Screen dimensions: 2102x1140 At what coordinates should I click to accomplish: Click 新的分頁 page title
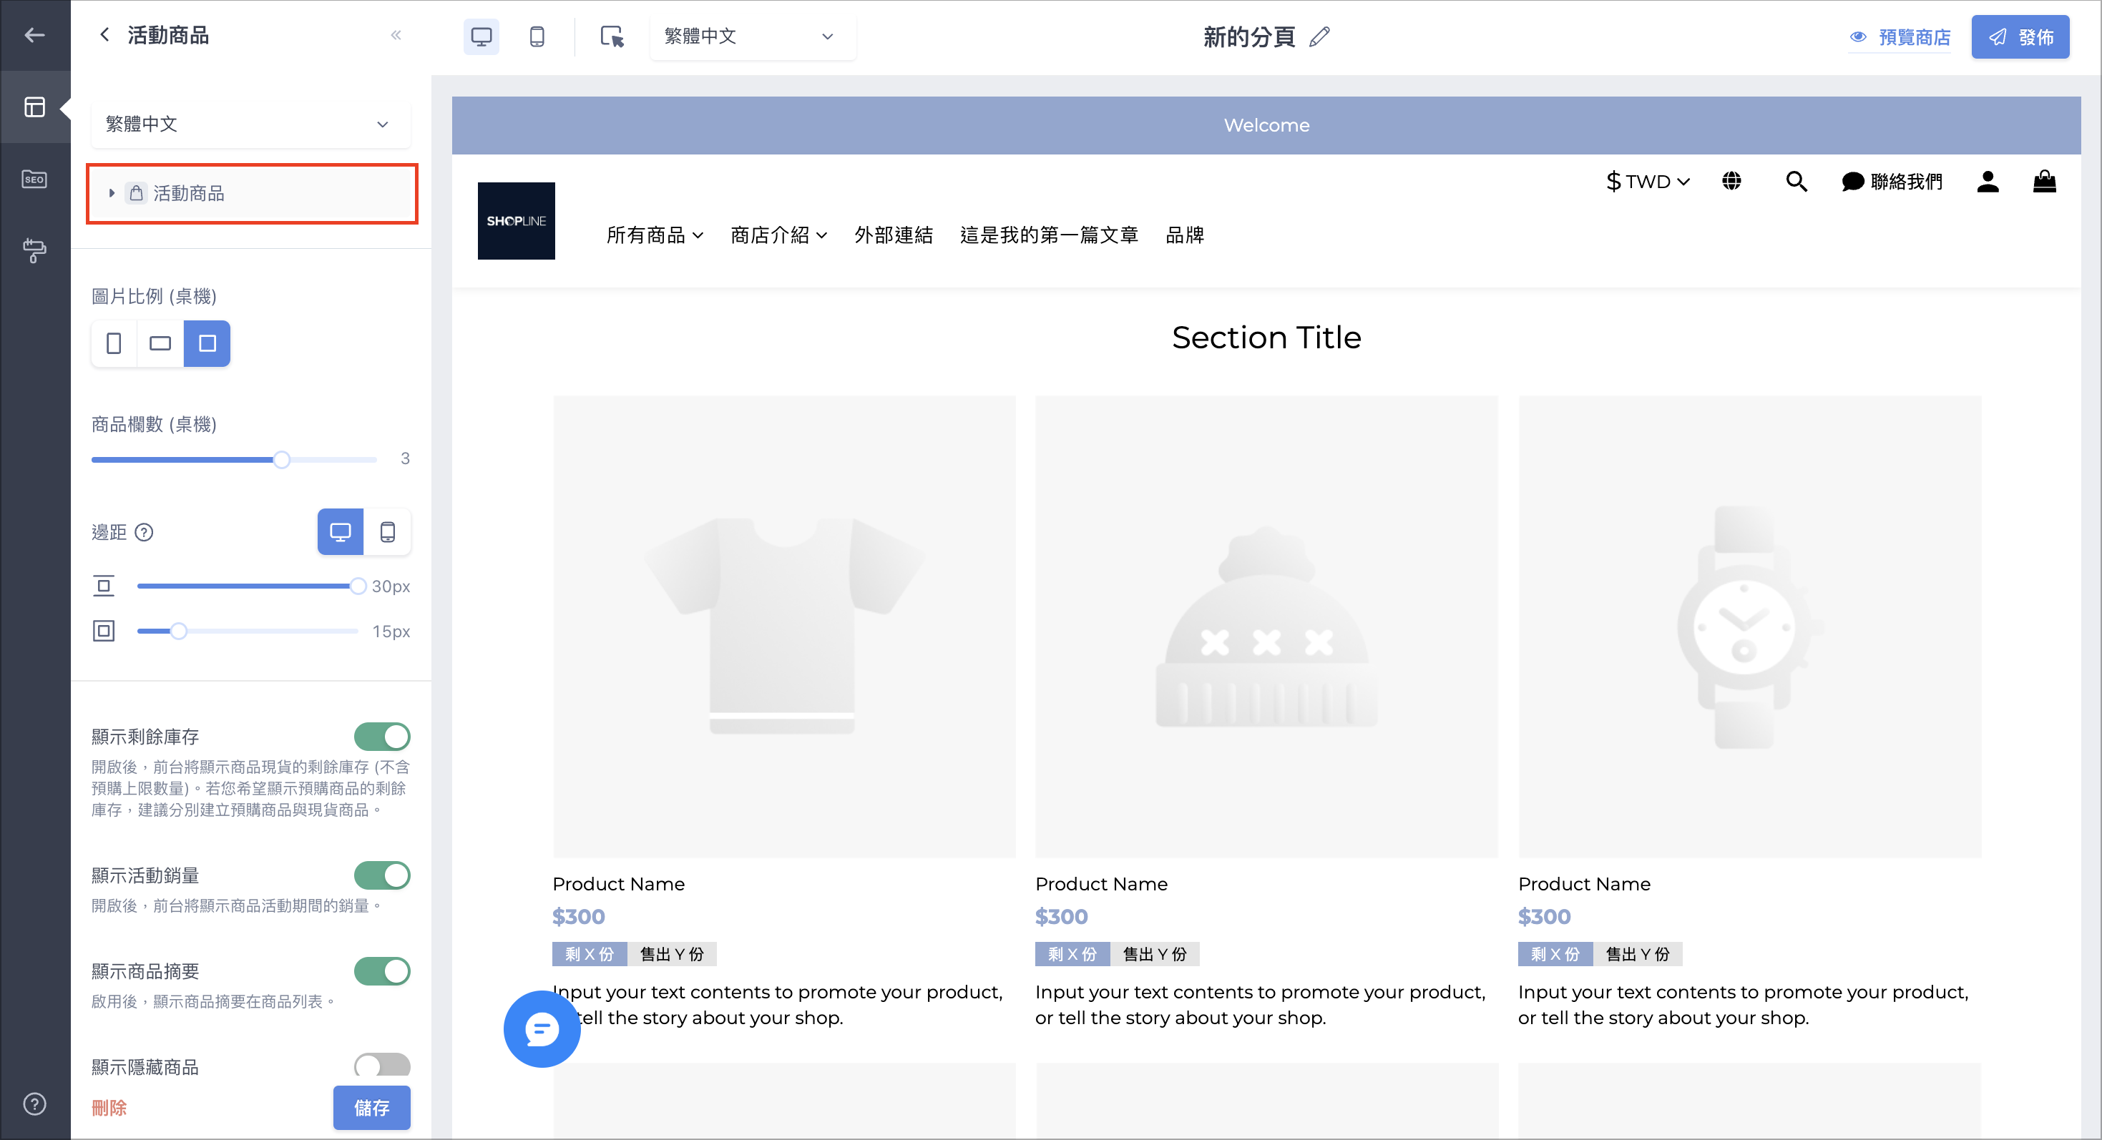[1249, 36]
